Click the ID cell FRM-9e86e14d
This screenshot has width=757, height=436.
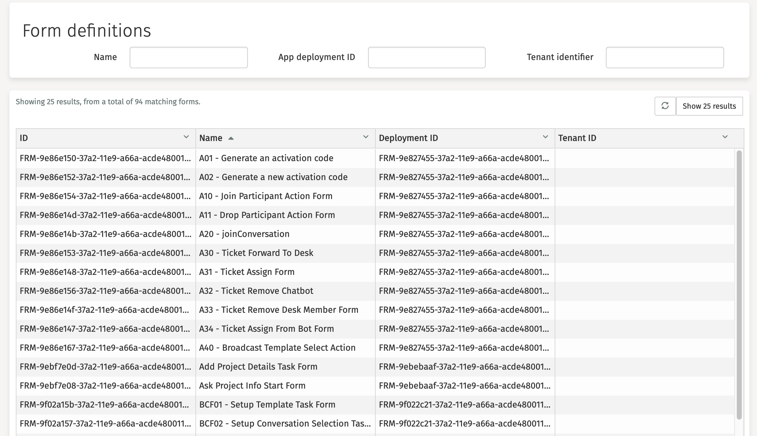105,215
